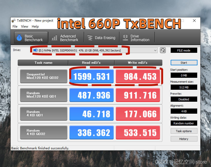211x167 pixels.
Task: Click the Read mB/s column header
Action: point(91,63)
